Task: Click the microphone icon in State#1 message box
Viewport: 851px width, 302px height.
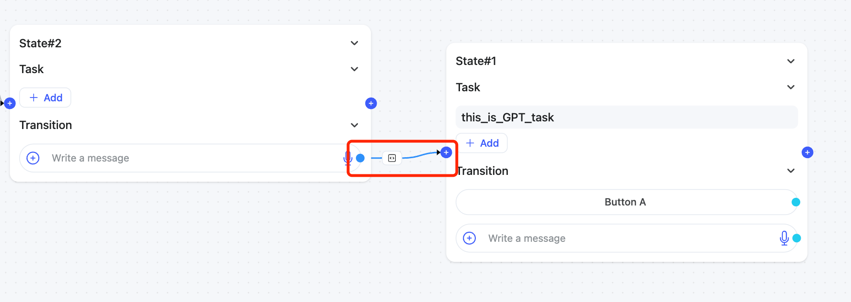Action: point(784,238)
